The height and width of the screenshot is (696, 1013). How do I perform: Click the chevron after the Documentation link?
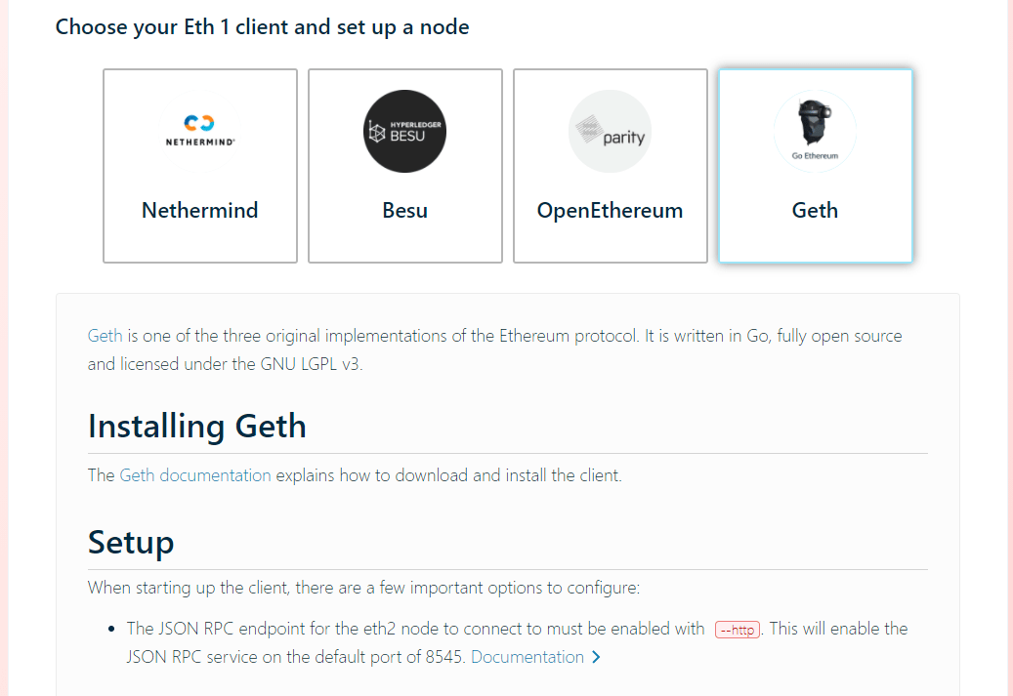(x=596, y=657)
